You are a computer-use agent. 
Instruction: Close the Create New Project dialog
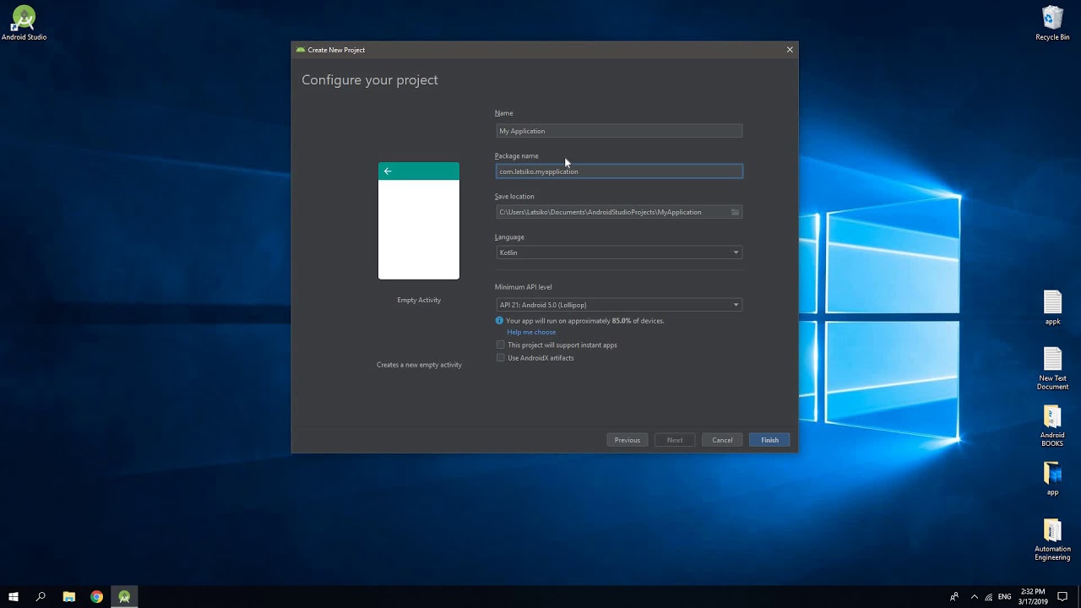(790, 50)
